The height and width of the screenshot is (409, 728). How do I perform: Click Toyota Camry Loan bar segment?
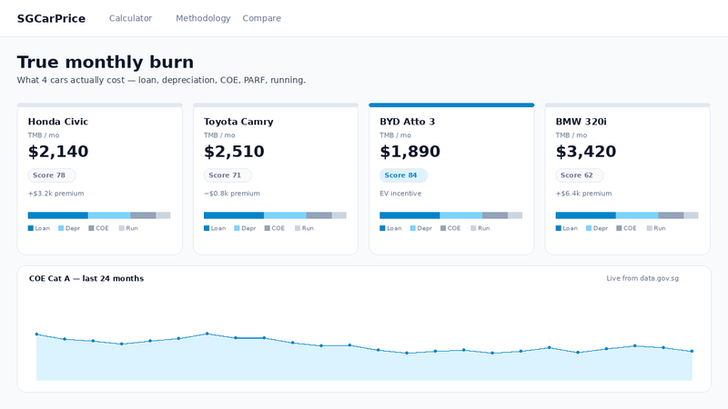(234, 215)
